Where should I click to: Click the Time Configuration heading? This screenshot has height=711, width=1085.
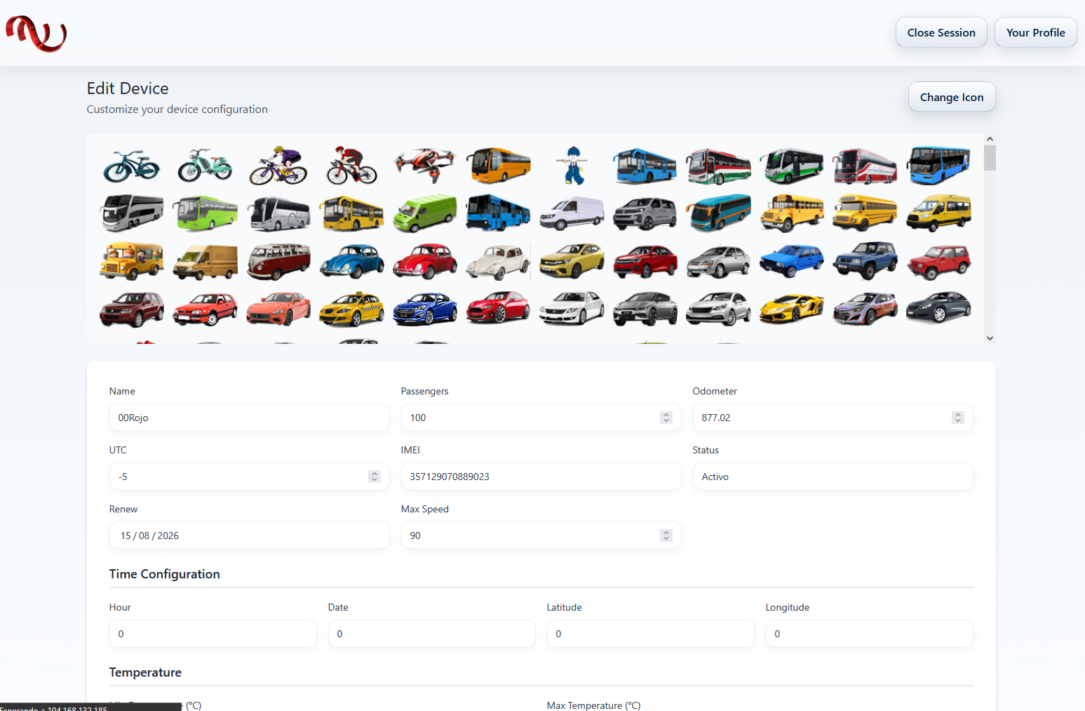[165, 574]
